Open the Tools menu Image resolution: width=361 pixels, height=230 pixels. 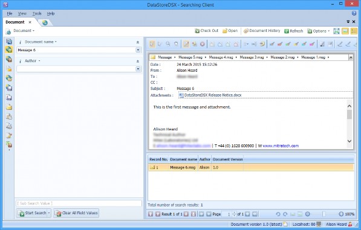(37, 13)
